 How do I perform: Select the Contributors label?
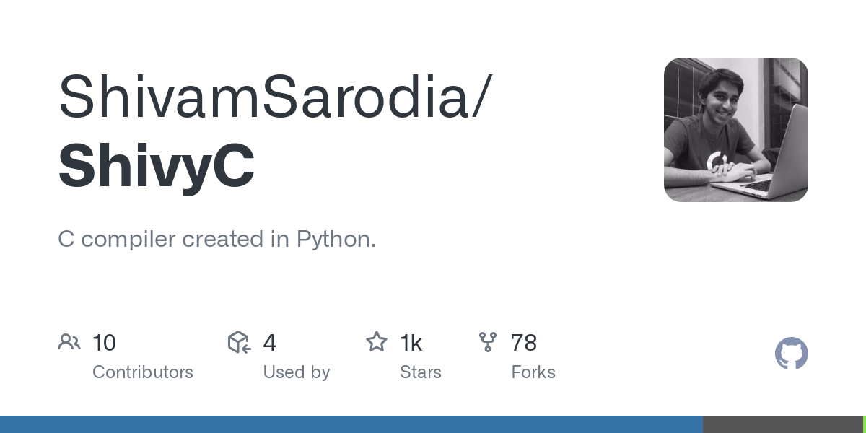(143, 372)
